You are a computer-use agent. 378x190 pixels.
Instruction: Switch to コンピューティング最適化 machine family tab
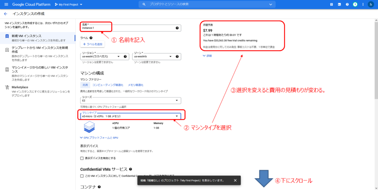pos(108,85)
